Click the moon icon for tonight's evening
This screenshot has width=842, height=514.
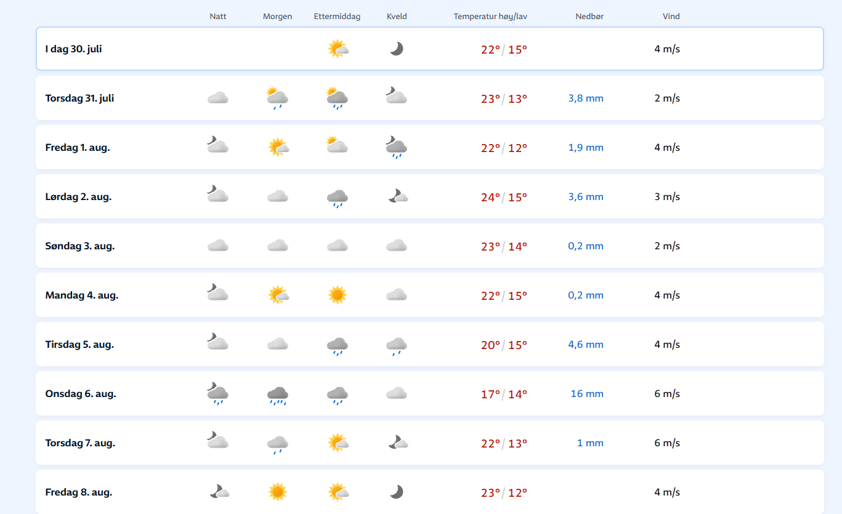(x=396, y=49)
